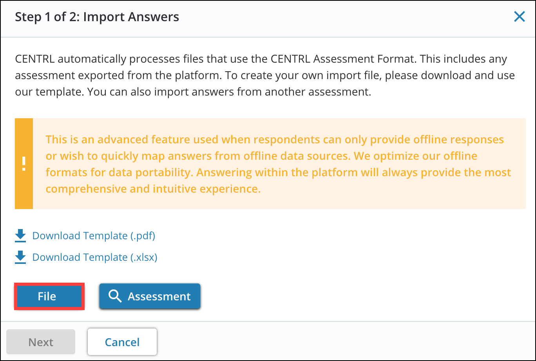Click the orange stripe of the warning banner
This screenshot has width=536, height=361.
[x=24, y=164]
